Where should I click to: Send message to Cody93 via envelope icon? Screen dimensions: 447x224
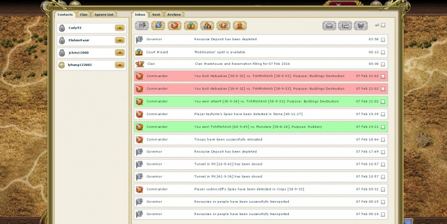coord(120,27)
